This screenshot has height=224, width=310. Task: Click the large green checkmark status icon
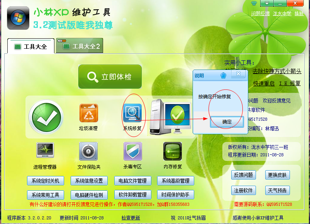tap(46, 117)
